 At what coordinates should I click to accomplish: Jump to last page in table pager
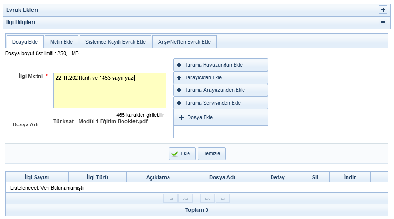point(223,199)
